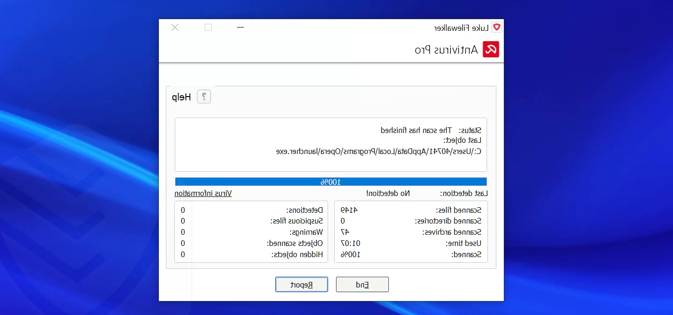Click the Detections label

point(305,210)
